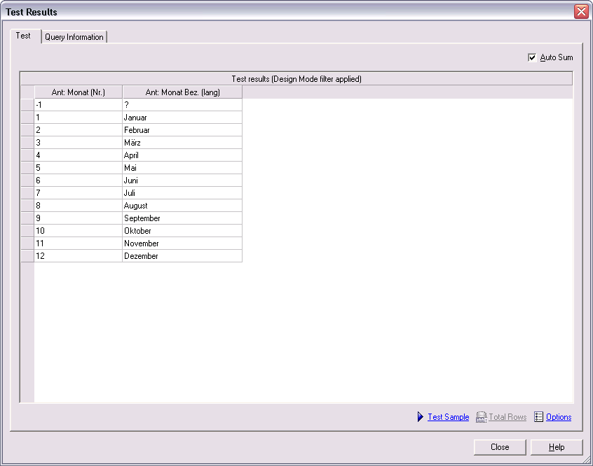Image resolution: width=593 pixels, height=466 pixels.
Task: Select the cell containing month number 10
Action: (79, 231)
